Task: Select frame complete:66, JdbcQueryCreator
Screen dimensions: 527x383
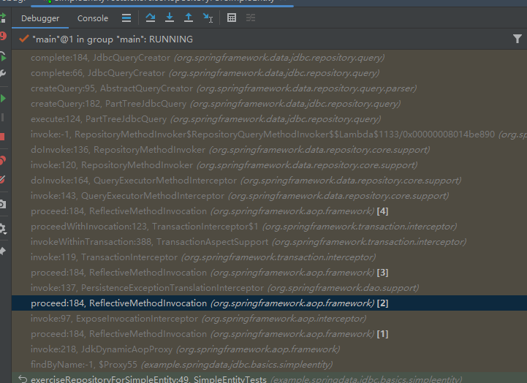Action: pyautogui.click(x=269, y=73)
